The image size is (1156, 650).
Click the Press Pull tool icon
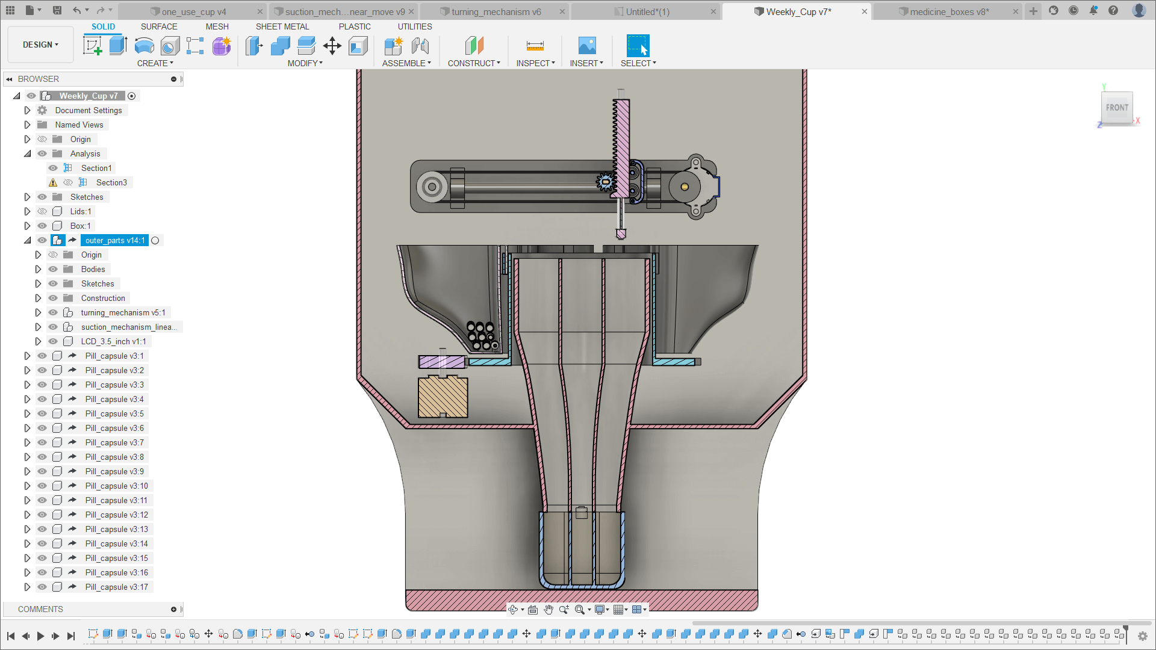click(254, 46)
